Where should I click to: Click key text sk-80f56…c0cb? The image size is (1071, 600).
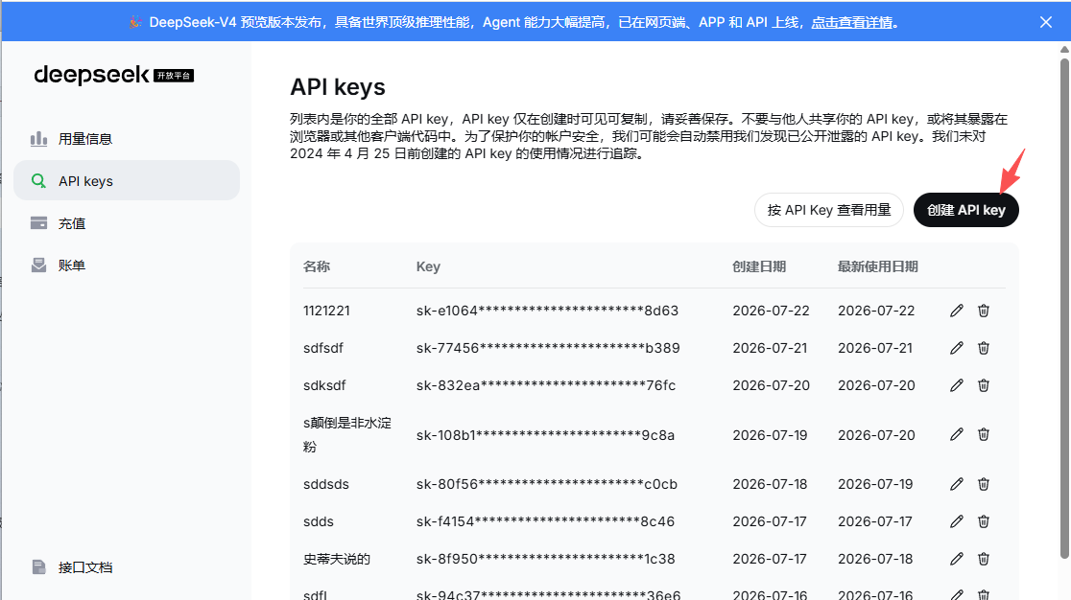546,484
